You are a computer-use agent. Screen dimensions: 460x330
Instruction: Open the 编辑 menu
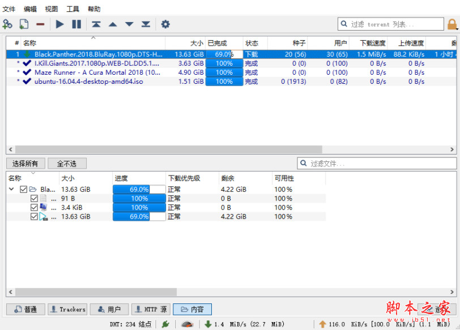(x=30, y=9)
